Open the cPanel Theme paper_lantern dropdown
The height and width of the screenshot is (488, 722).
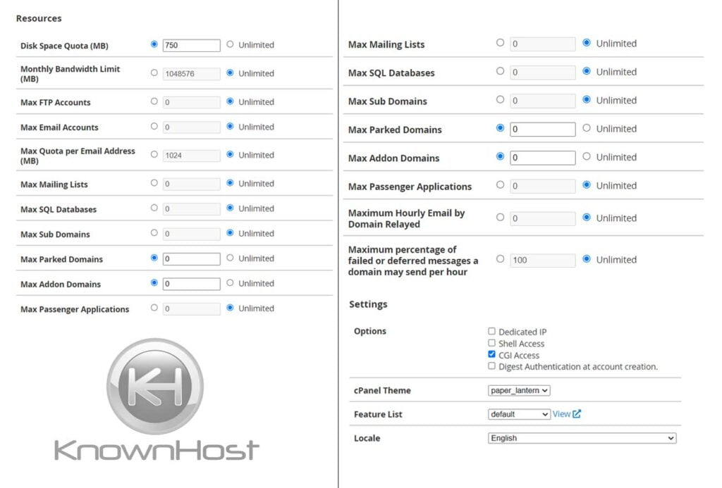[x=519, y=391]
